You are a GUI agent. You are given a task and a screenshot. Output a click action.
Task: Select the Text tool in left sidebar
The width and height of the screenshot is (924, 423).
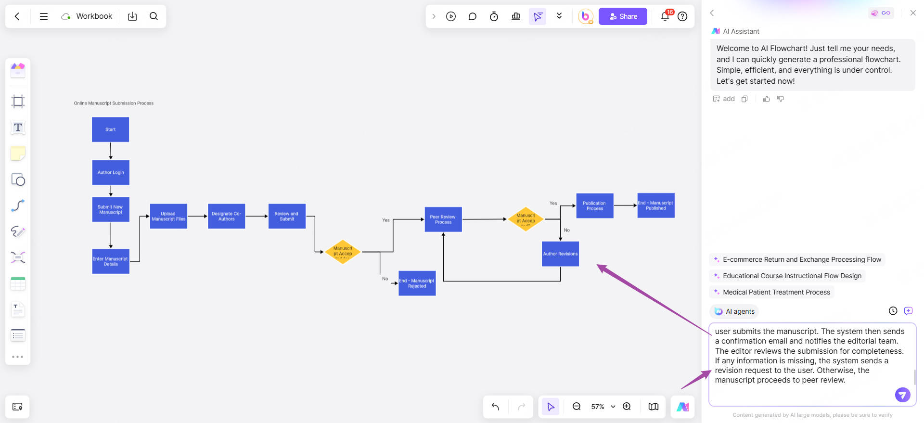(x=18, y=128)
